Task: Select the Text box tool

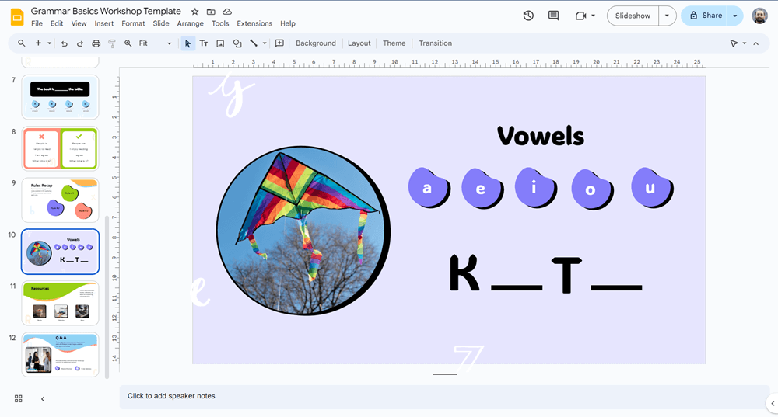Action: point(204,43)
